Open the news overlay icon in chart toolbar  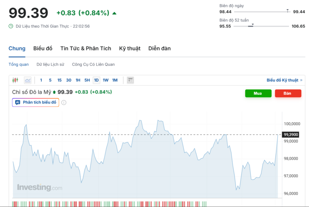click(130, 80)
